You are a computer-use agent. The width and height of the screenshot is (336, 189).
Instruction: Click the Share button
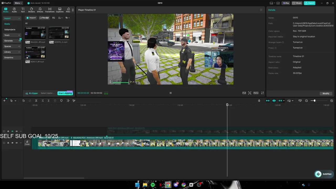[x=297, y=3]
